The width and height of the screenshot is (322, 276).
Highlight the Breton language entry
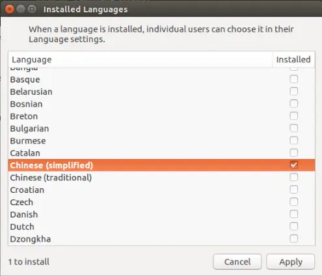(161, 116)
